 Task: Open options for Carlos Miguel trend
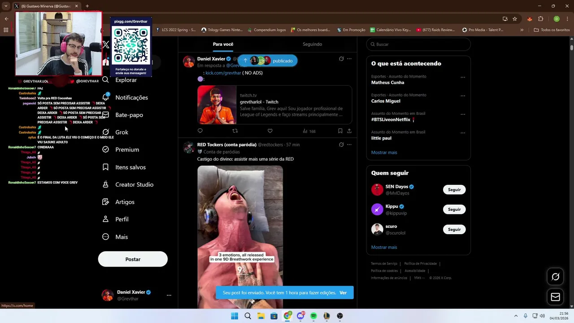463,96
